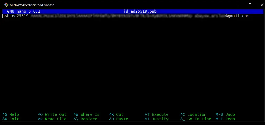This screenshot has width=265, height=125.
Task: Click the GNU nano 5.6.1 version text
Action: pyautogui.click(x=24, y=11)
